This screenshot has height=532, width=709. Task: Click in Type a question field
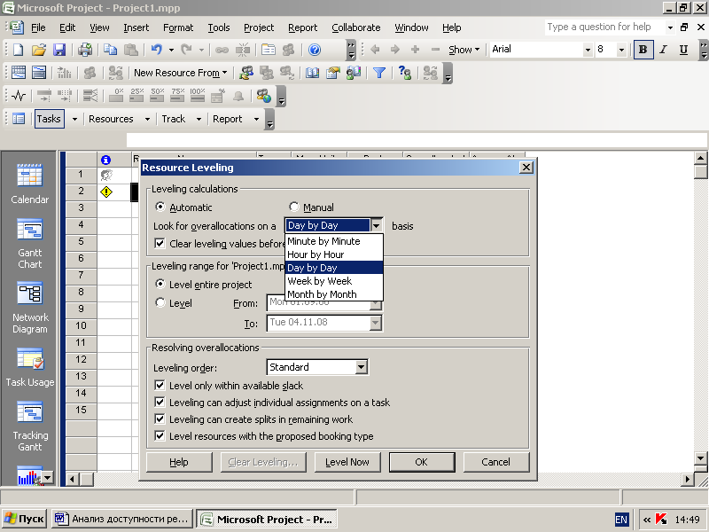coord(604,27)
